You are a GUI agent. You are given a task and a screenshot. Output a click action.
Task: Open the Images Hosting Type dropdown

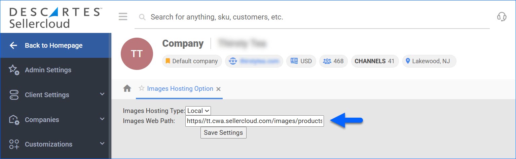click(198, 111)
